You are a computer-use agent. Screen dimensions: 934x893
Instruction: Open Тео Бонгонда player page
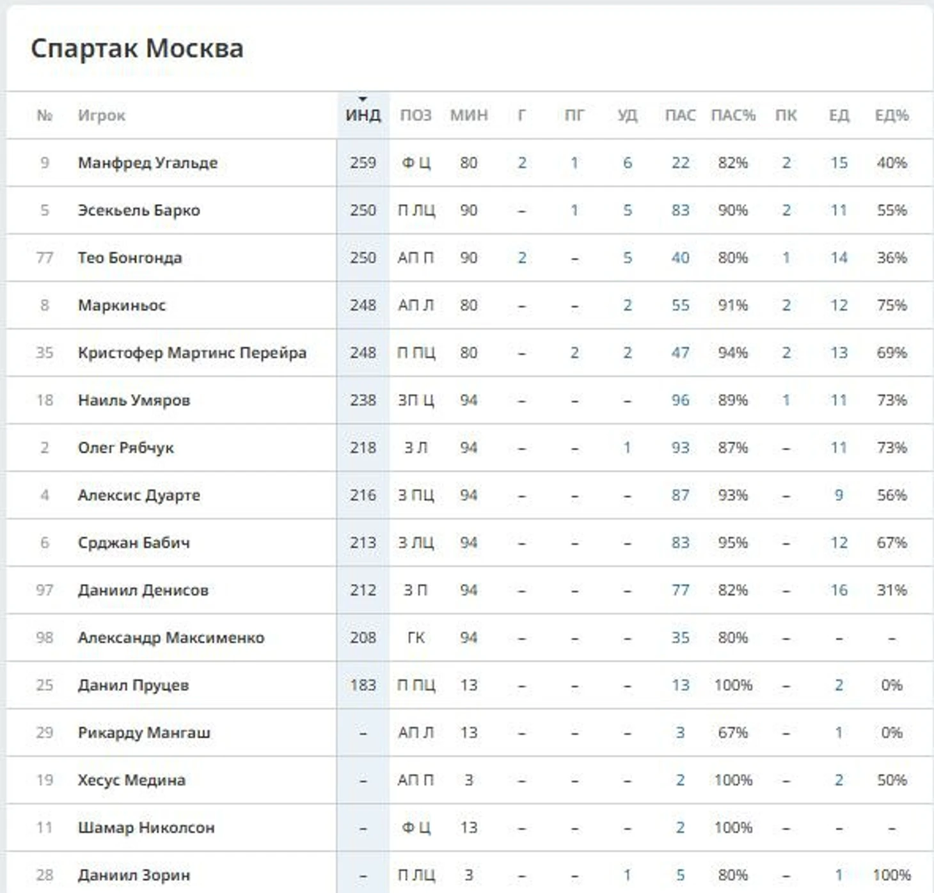[x=130, y=258]
